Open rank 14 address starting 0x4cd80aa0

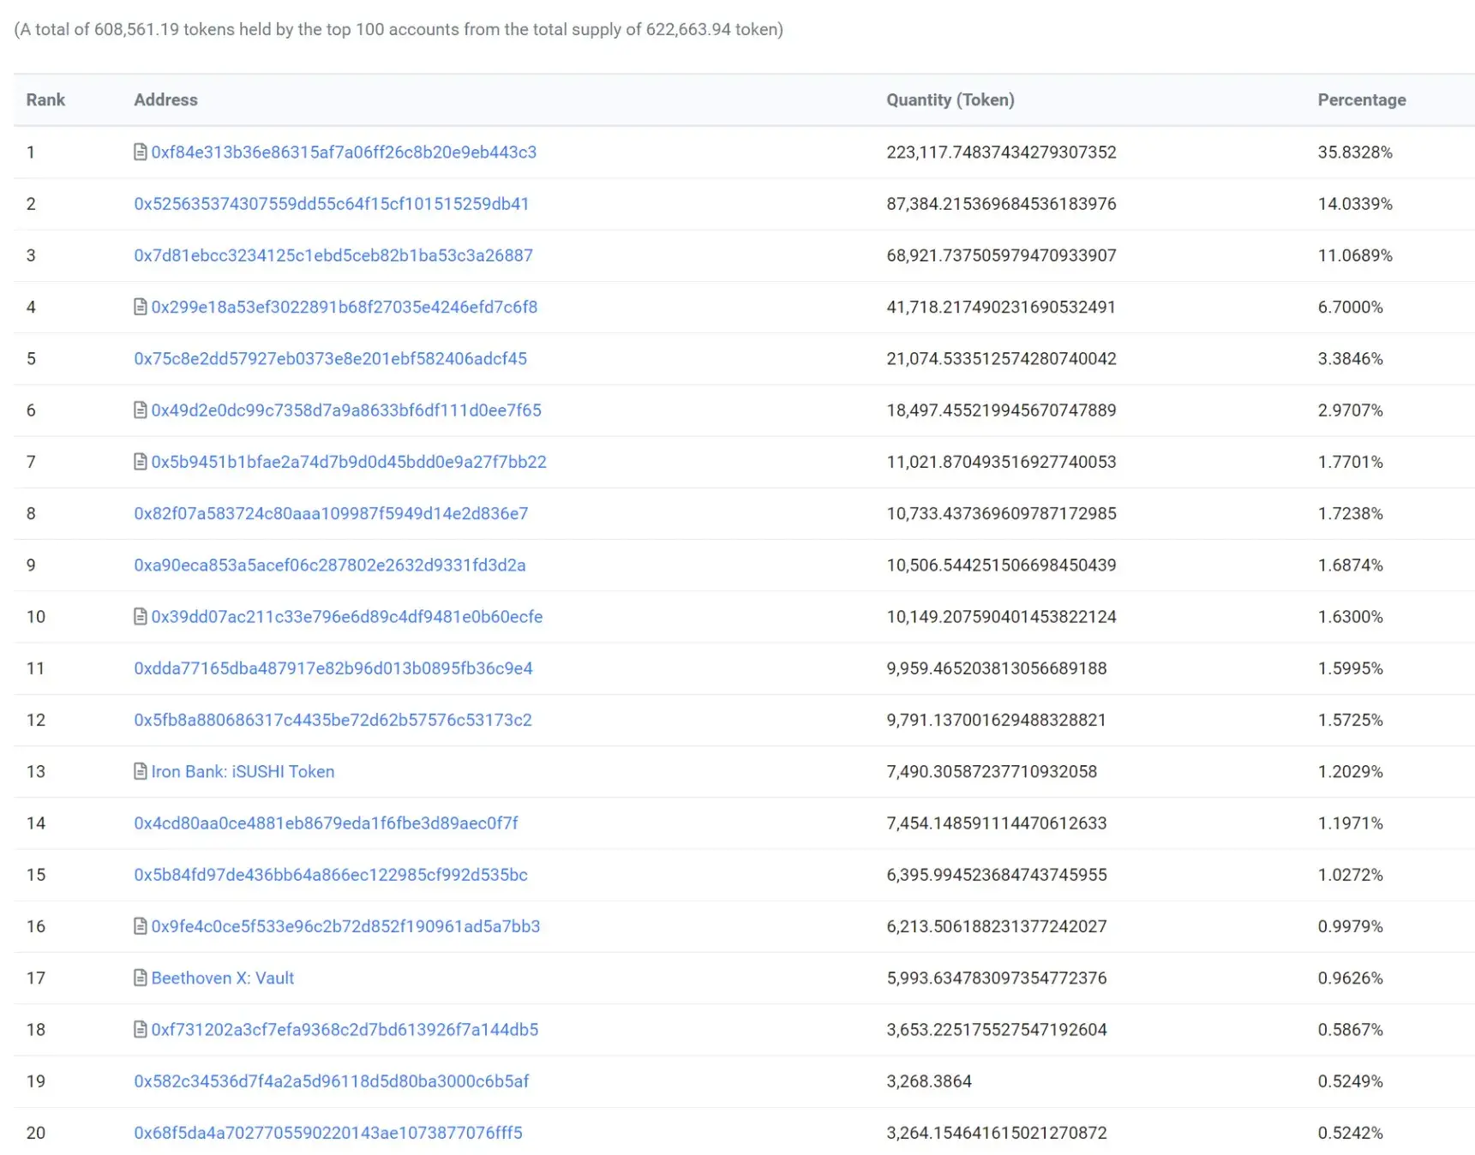pos(327,823)
